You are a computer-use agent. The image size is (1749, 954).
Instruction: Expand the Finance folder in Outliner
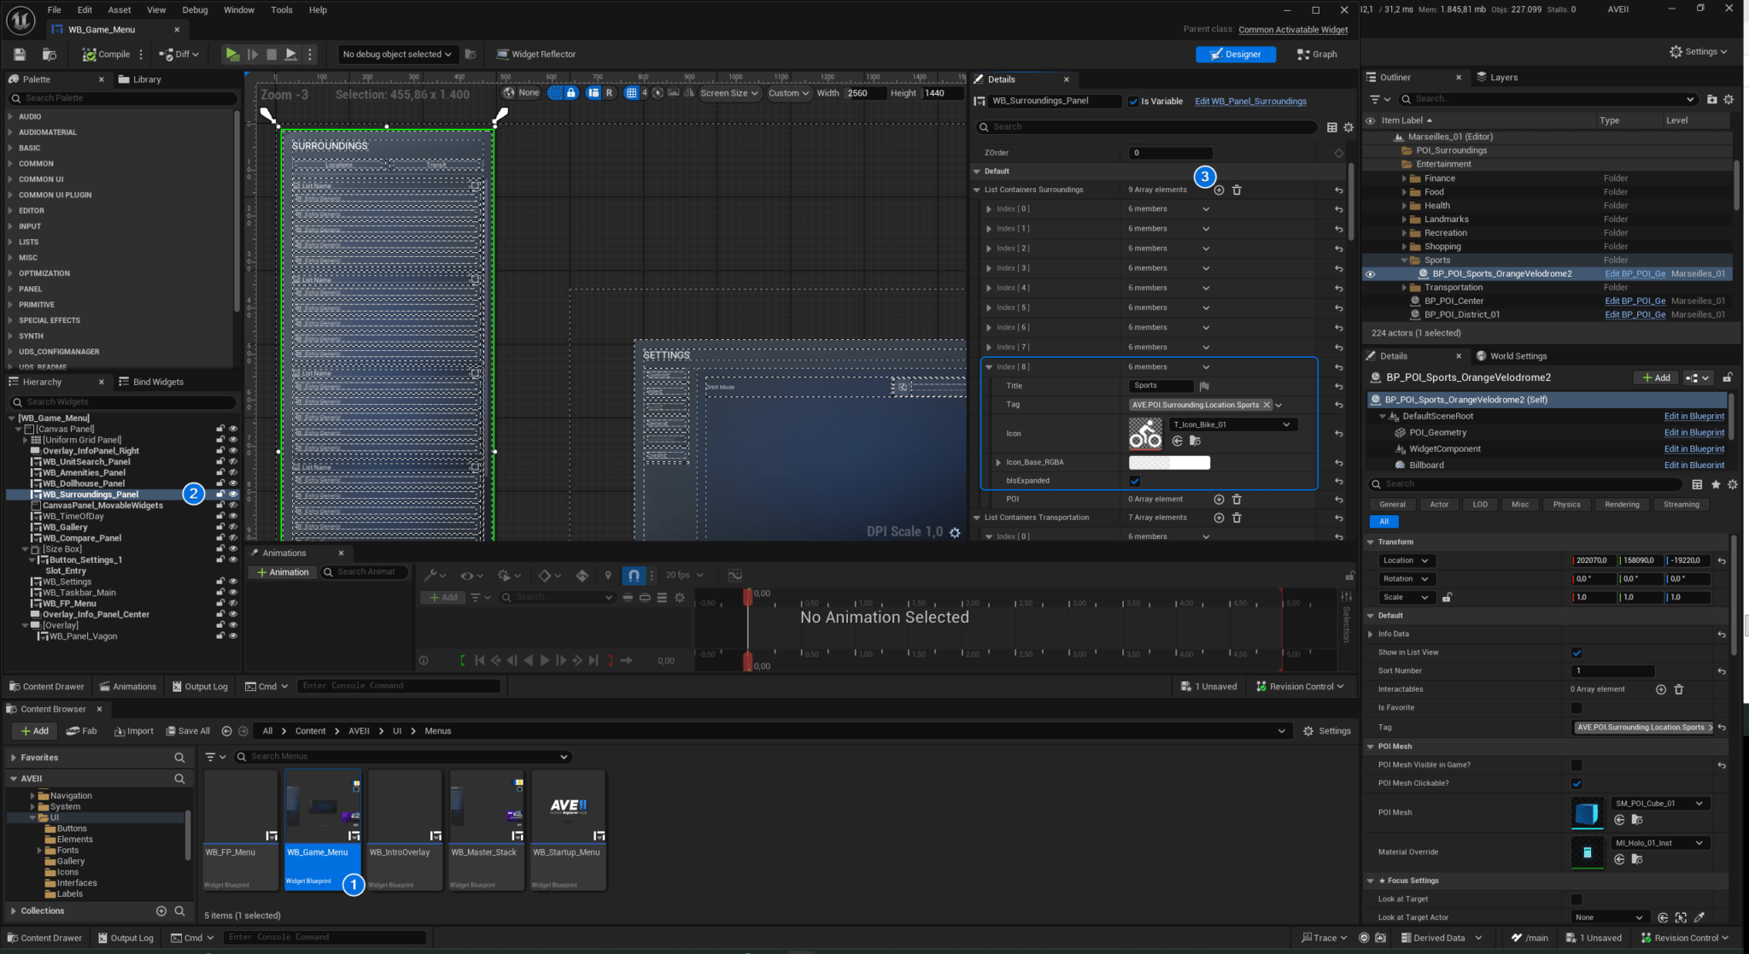pos(1404,179)
